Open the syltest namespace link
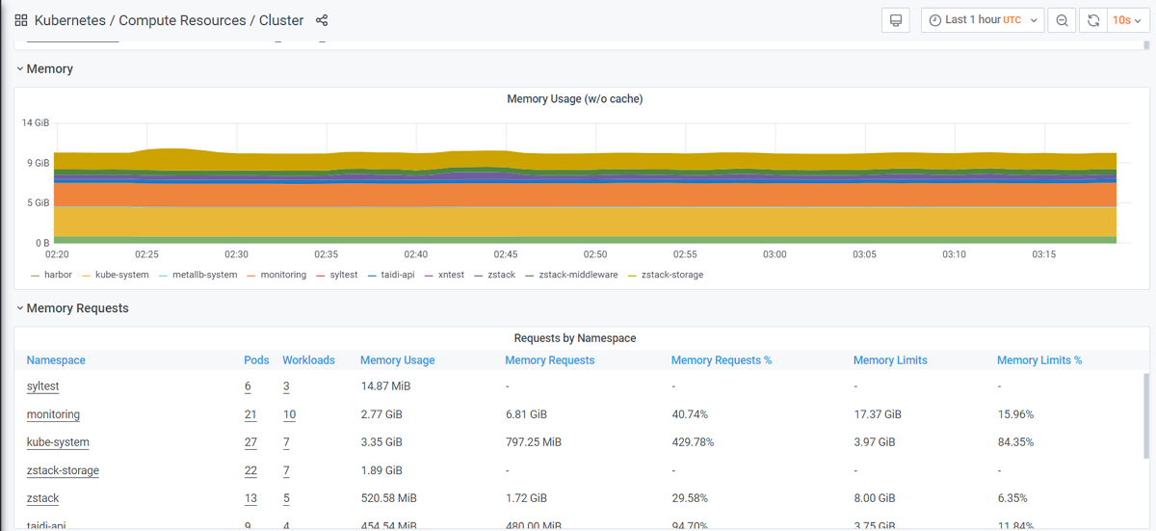Viewport: 1156px width, 531px height. click(x=43, y=386)
